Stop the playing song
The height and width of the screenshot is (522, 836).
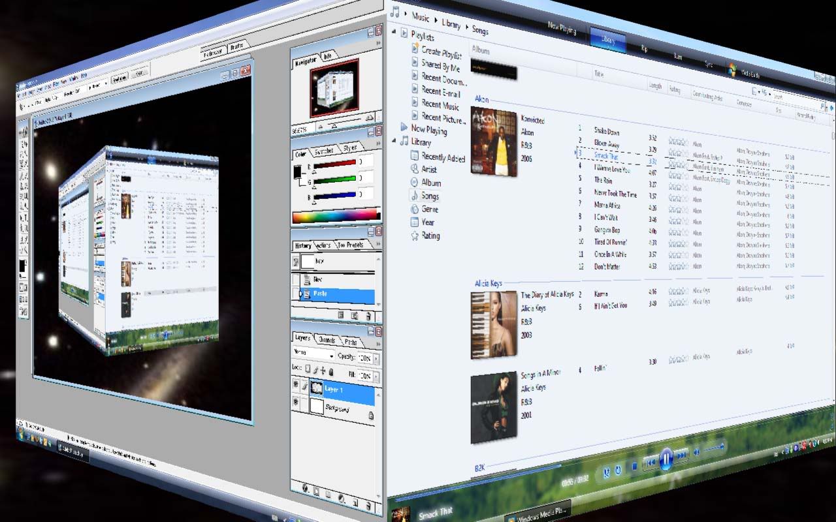point(634,466)
